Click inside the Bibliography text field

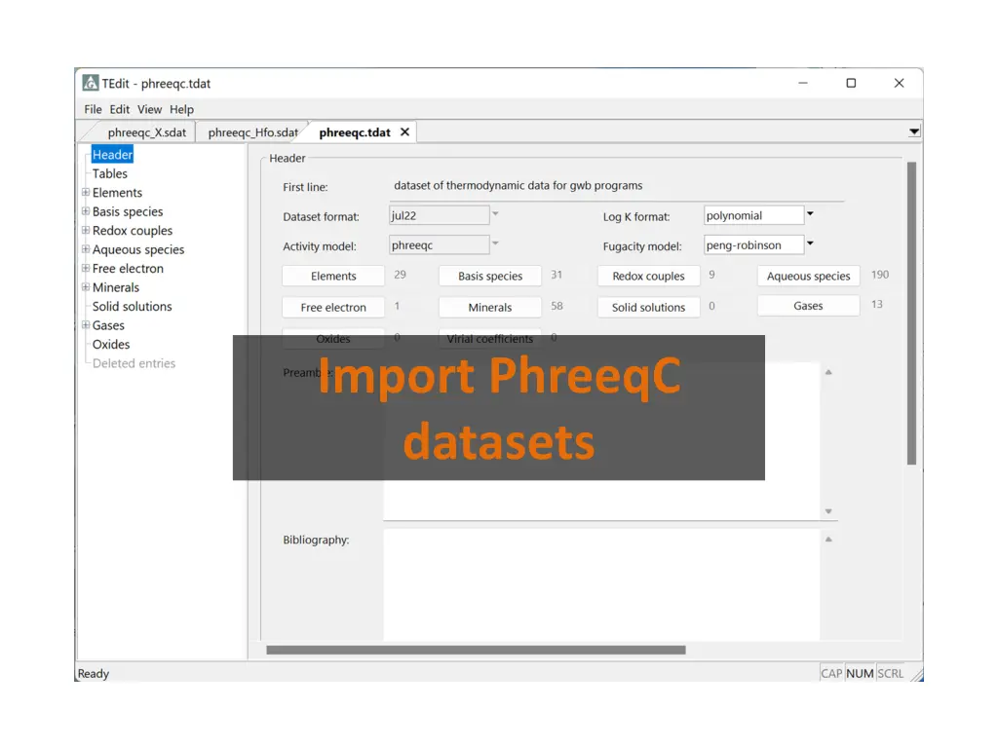click(600, 582)
